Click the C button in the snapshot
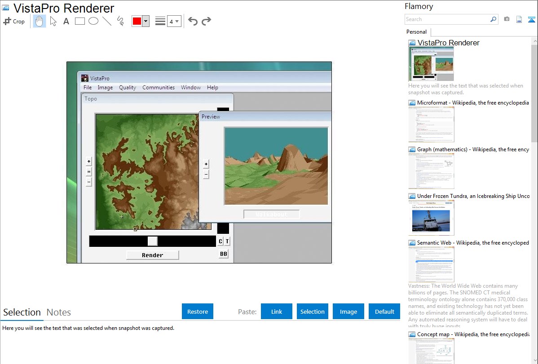 (220, 241)
